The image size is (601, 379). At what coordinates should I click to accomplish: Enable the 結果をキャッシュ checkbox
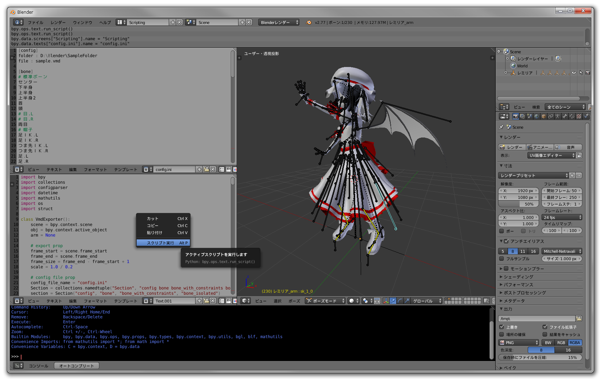(545, 335)
